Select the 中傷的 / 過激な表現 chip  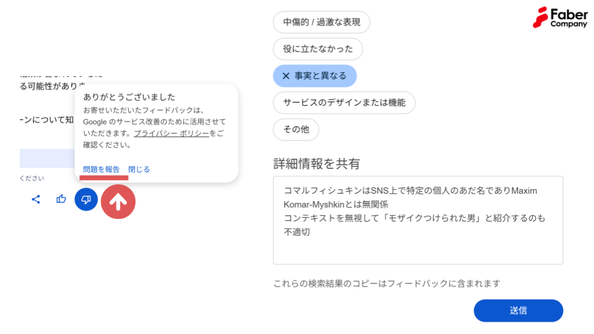point(321,22)
